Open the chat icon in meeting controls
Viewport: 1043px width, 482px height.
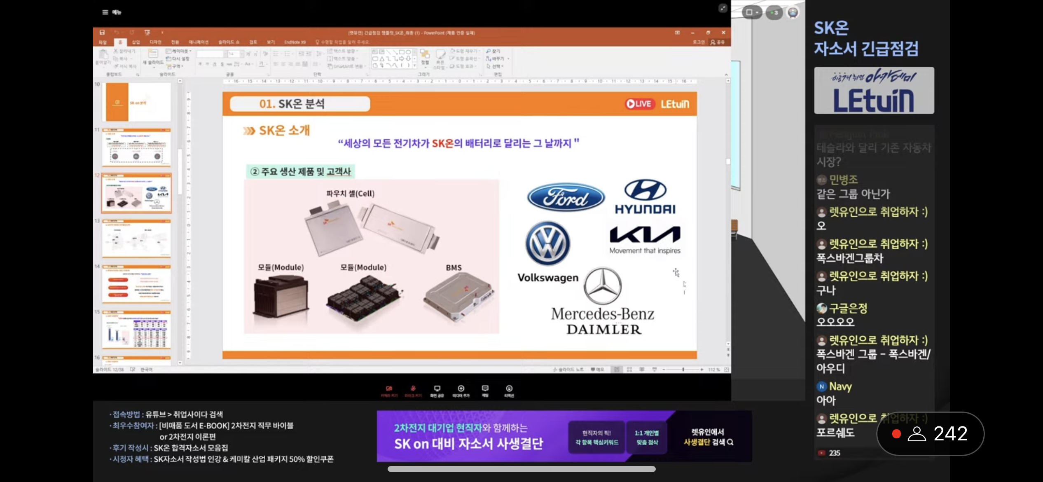point(485,388)
